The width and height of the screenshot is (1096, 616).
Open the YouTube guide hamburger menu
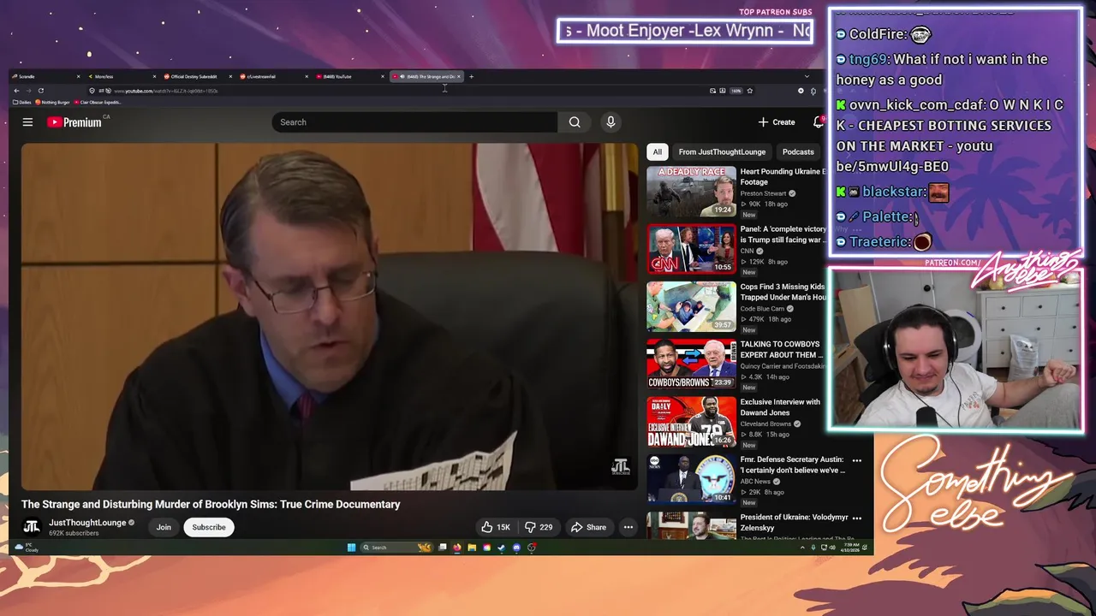tap(27, 122)
